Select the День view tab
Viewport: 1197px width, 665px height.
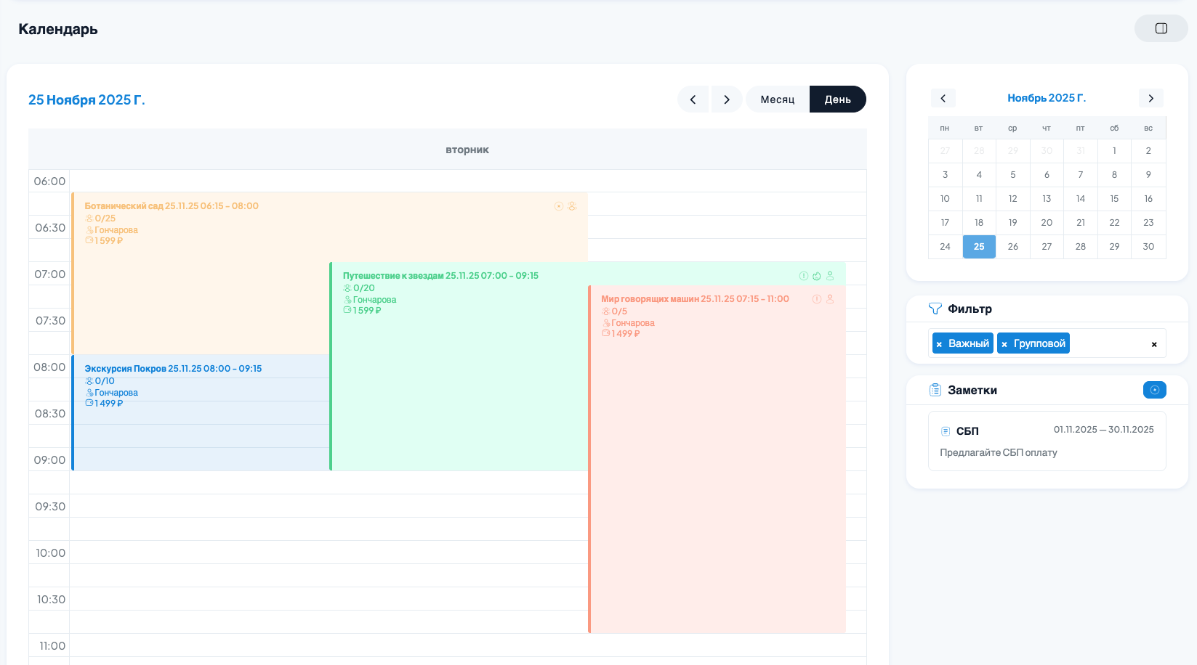click(x=837, y=99)
